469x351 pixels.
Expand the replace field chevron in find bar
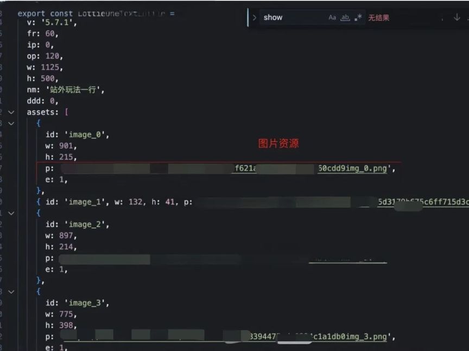click(x=254, y=17)
